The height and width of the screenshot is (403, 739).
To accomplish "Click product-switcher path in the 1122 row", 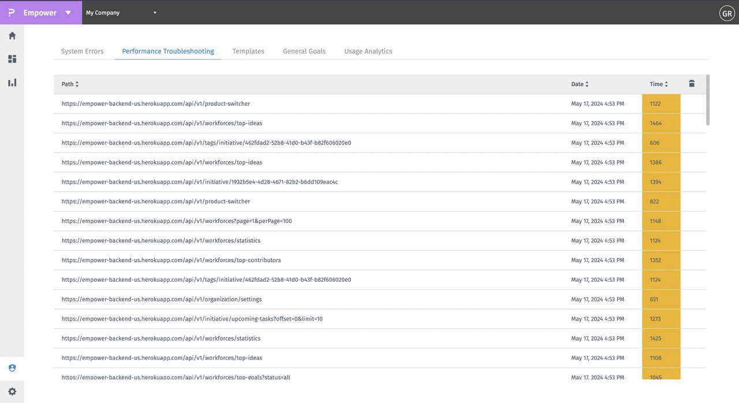I will 156,104.
